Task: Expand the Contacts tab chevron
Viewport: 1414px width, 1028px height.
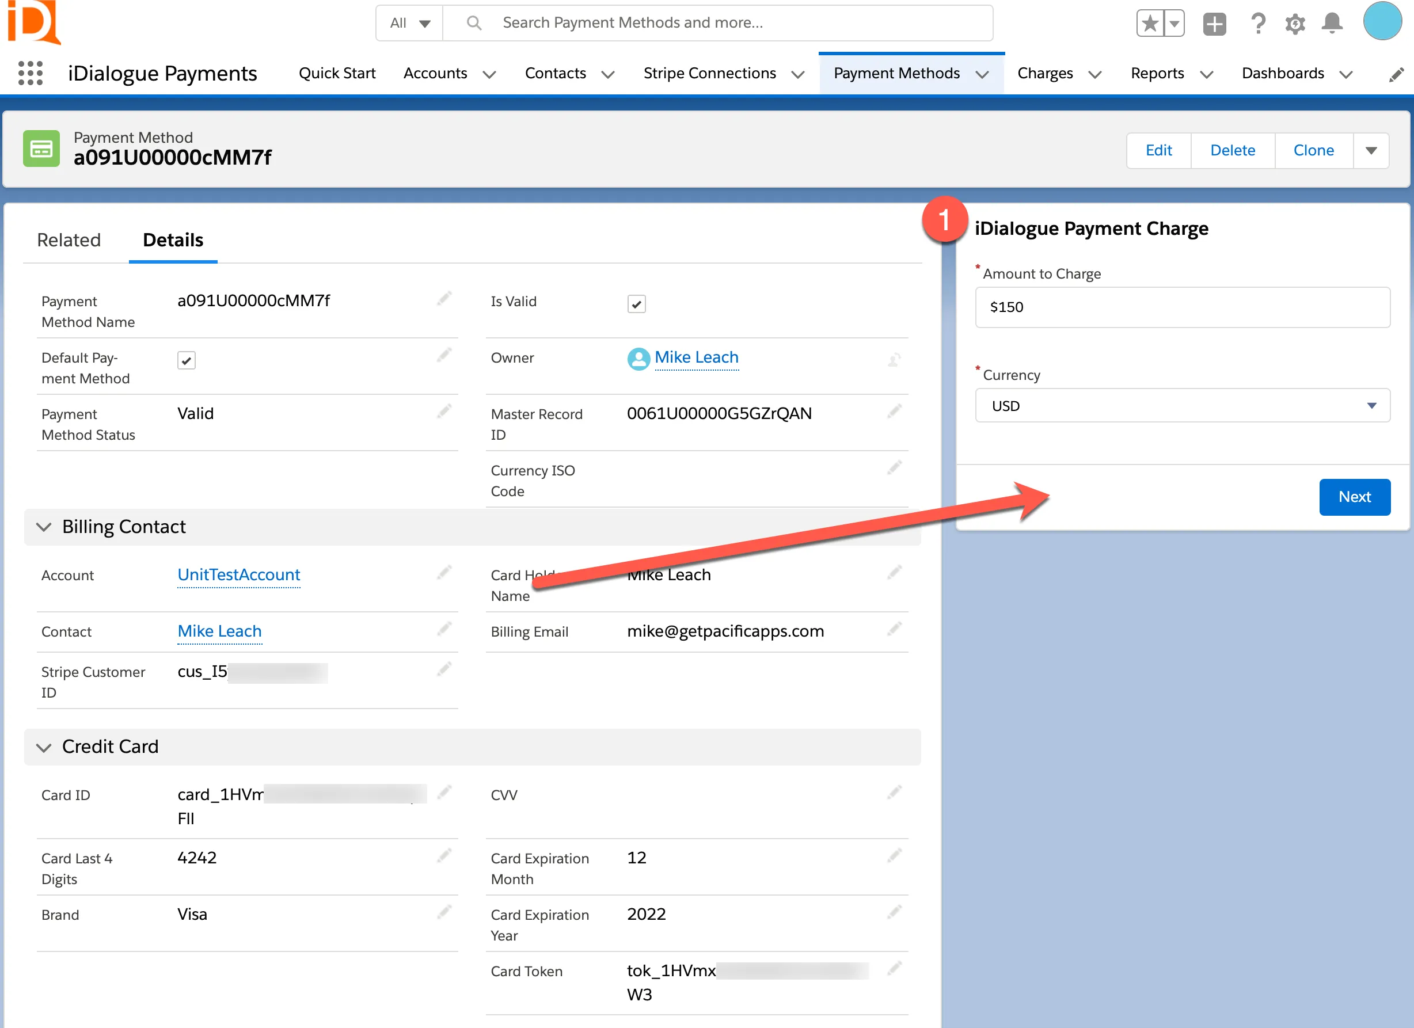Action: (x=608, y=75)
